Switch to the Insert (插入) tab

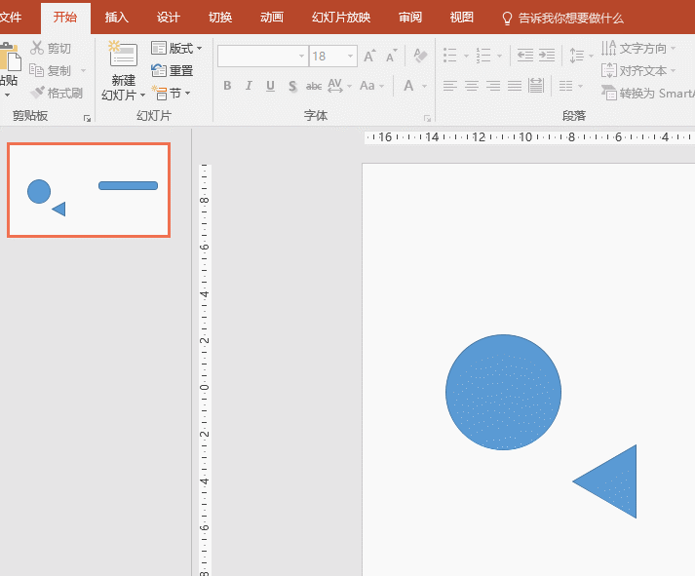click(x=117, y=18)
